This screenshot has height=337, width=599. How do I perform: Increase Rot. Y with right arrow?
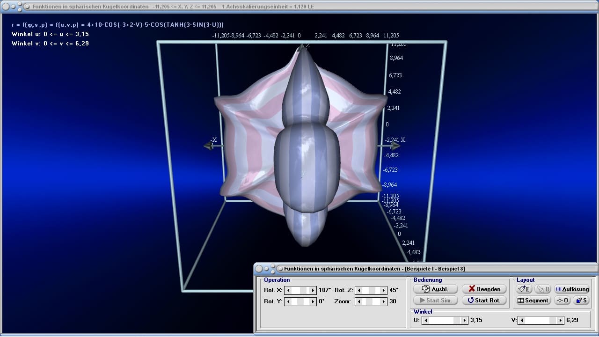click(x=313, y=301)
